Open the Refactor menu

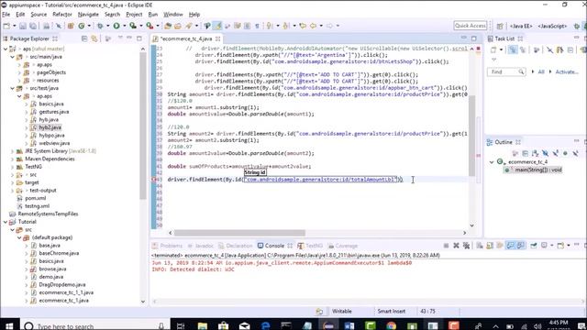tap(62, 15)
